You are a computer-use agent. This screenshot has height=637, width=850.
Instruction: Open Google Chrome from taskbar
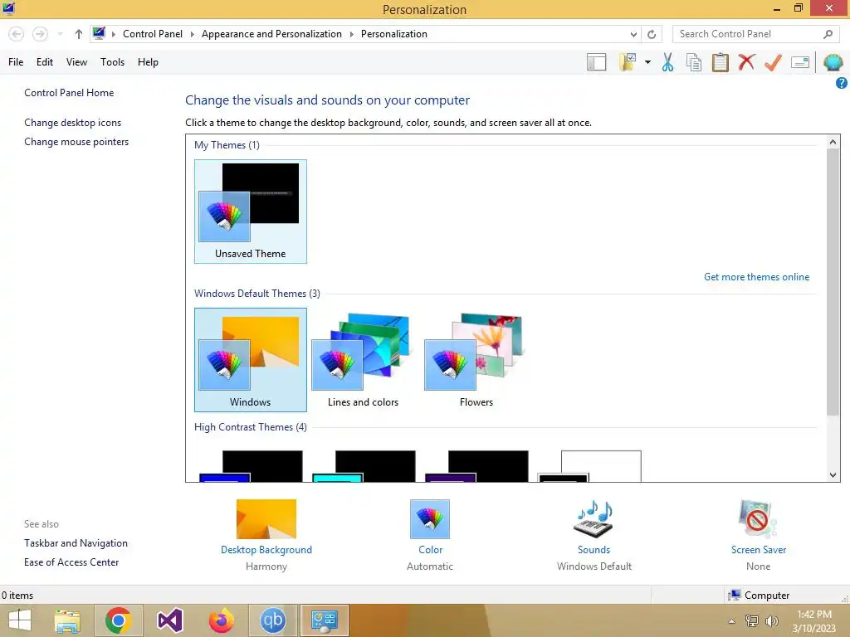[118, 620]
